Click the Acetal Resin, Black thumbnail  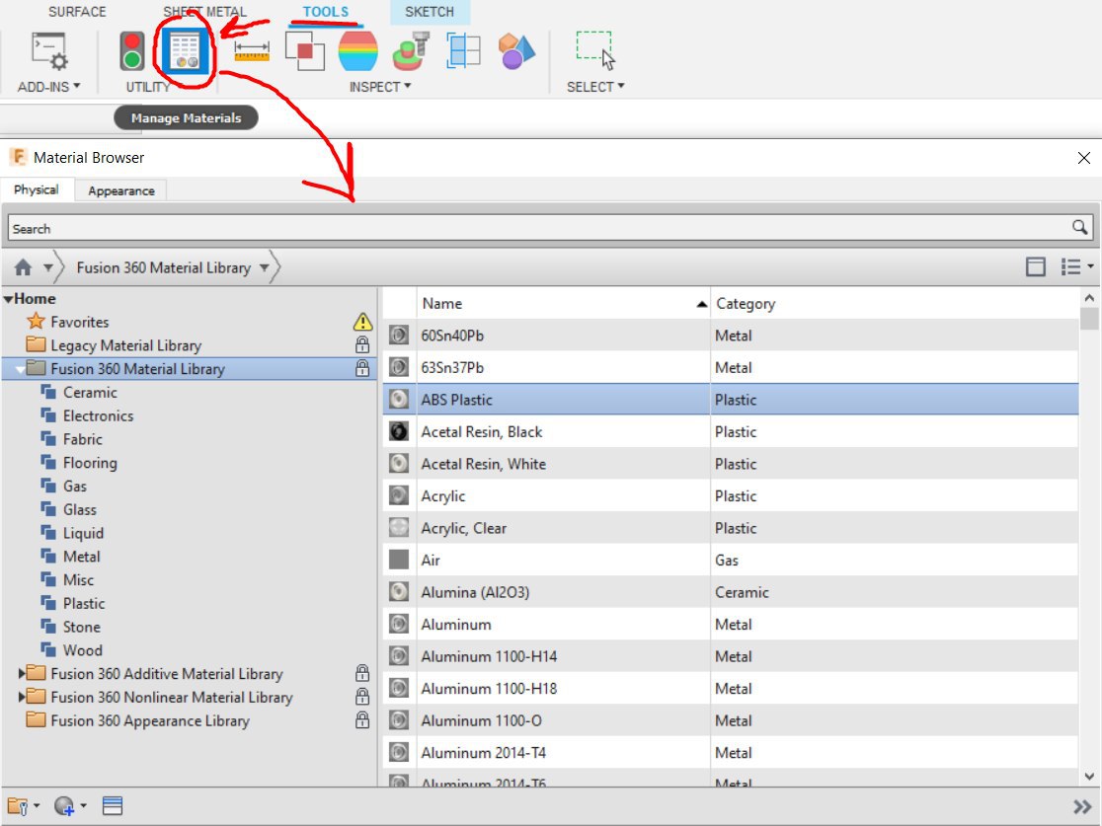point(399,431)
